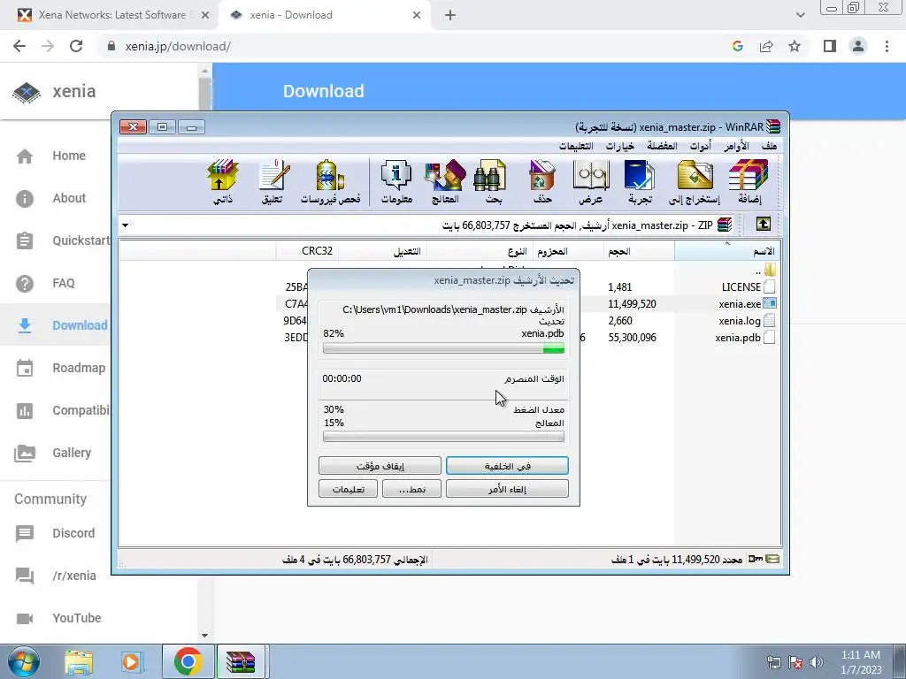
Task: Open the Gallery link in xenia sidebar
Action: click(x=72, y=453)
